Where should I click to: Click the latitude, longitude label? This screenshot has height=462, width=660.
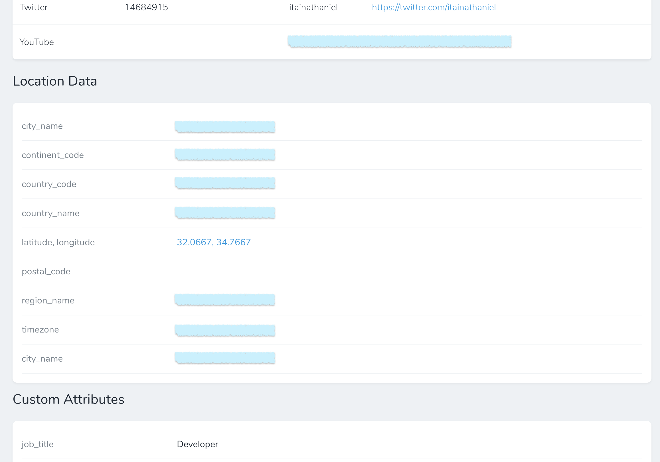58,242
